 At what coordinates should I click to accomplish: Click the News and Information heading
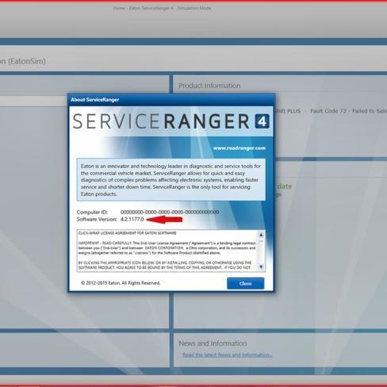[213, 343]
